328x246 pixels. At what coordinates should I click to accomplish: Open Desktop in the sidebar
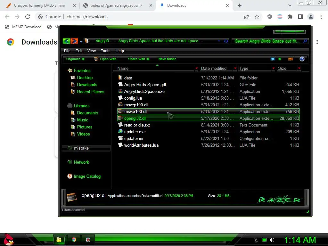coord(85,78)
